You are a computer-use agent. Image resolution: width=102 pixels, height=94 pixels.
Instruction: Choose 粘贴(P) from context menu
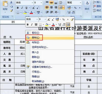click(x=50, y=42)
